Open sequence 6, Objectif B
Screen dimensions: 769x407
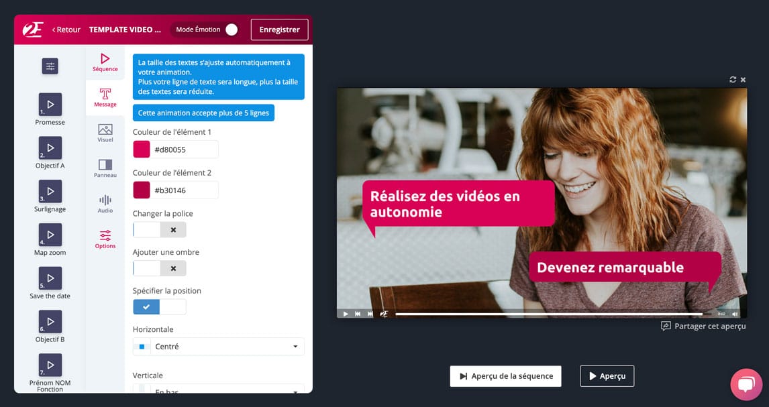click(x=50, y=321)
